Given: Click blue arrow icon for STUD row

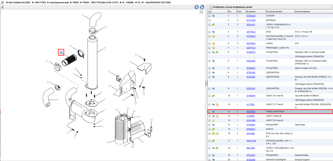Looking at the screenshot, I should coord(213,32).
